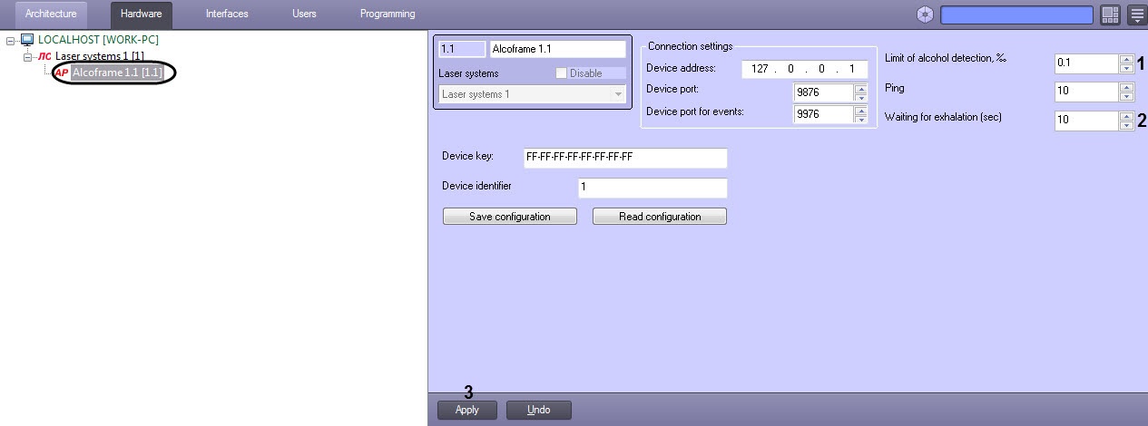Image resolution: width=1148 pixels, height=426 pixels.
Task: Increase the Device port value
Action: (x=861, y=87)
